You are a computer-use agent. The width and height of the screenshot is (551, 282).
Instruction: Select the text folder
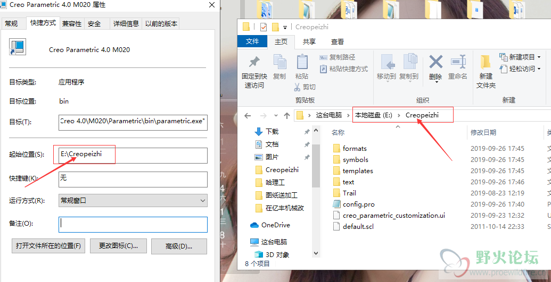[348, 182]
